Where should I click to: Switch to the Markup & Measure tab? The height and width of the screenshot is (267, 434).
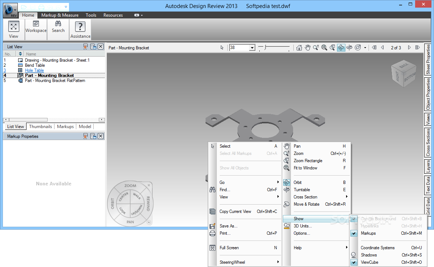click(60, 15)
